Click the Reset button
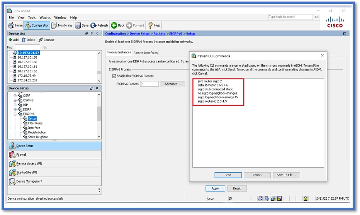This screenshot has height=215, width=360. click(237, 189)
